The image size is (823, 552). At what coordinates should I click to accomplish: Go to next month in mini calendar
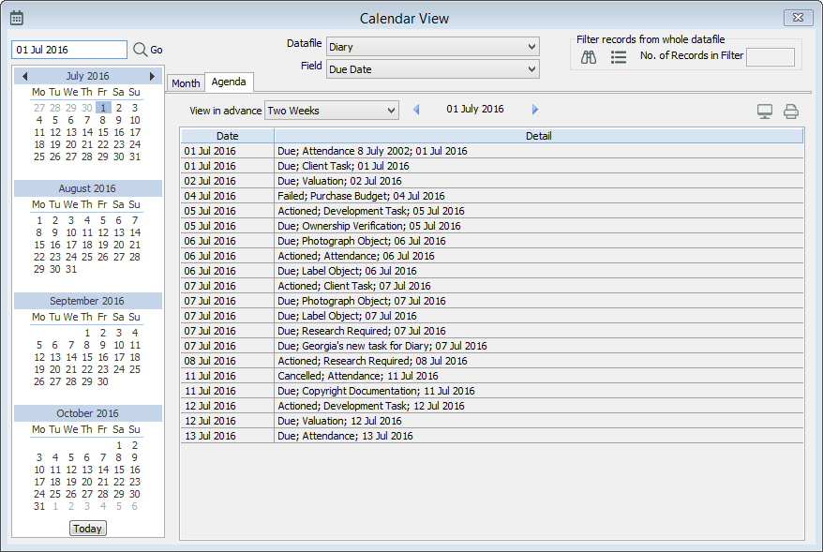coord(152,76)
